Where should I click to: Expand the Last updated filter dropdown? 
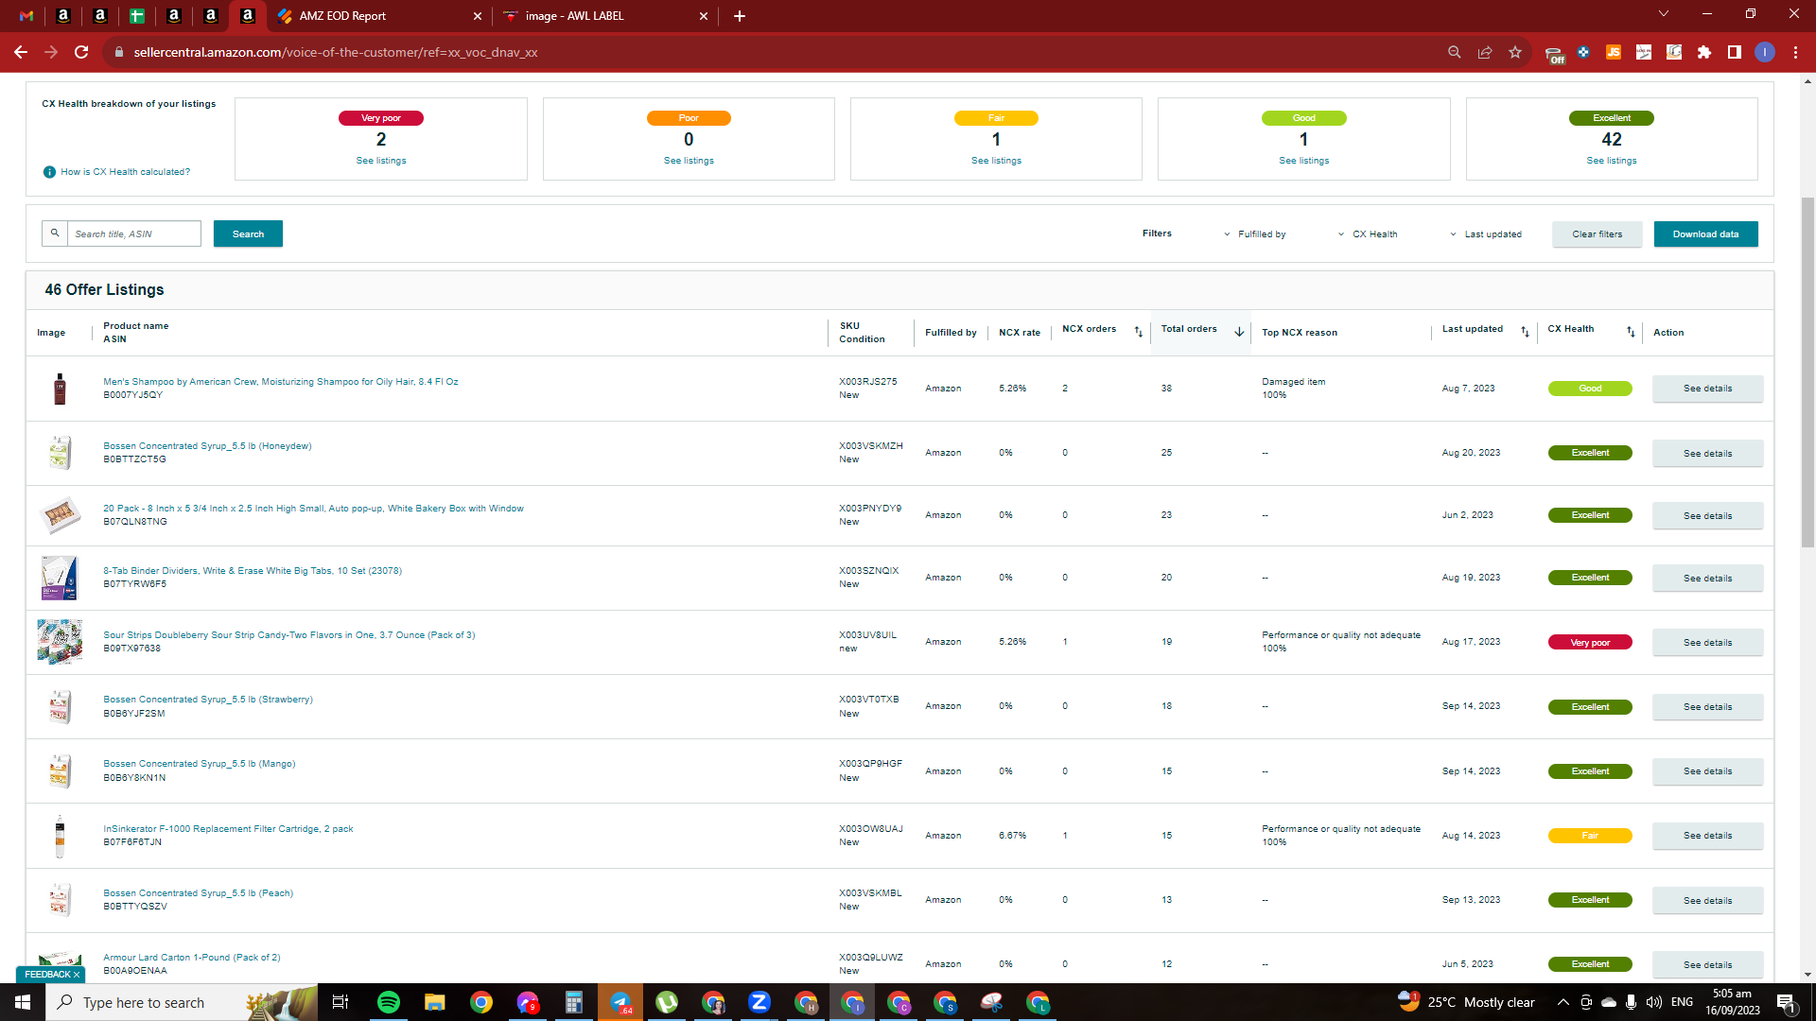point(1486,234)
